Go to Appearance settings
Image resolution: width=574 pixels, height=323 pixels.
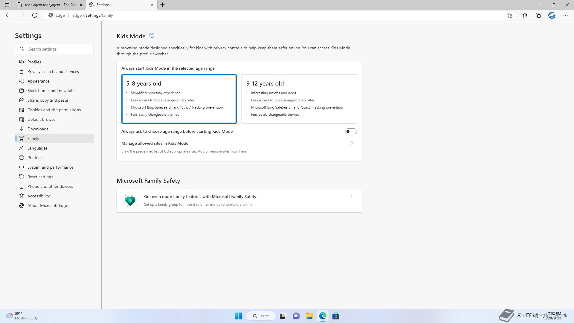click(x=54, y=81)
